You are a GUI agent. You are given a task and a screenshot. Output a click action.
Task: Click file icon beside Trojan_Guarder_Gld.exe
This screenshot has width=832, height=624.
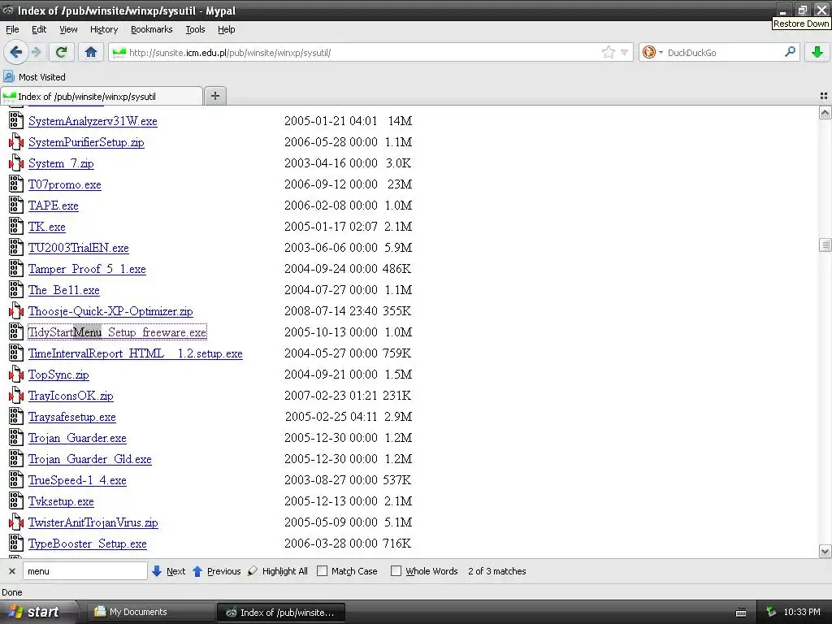16,459
